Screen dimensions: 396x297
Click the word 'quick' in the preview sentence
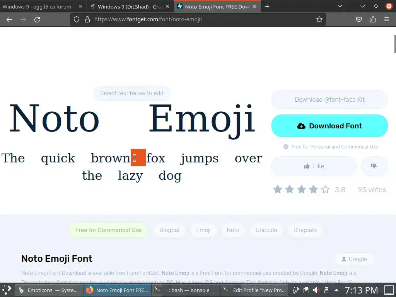click(x=58, y=158)
